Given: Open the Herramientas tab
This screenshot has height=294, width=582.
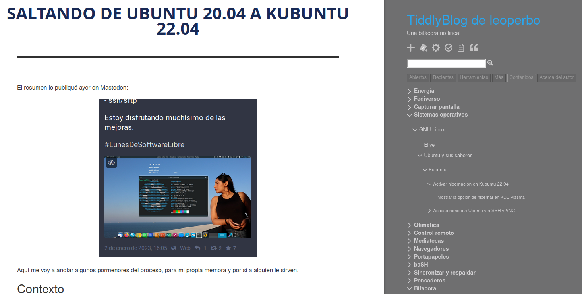Looking at the screenshot, I should pos(474,78).
